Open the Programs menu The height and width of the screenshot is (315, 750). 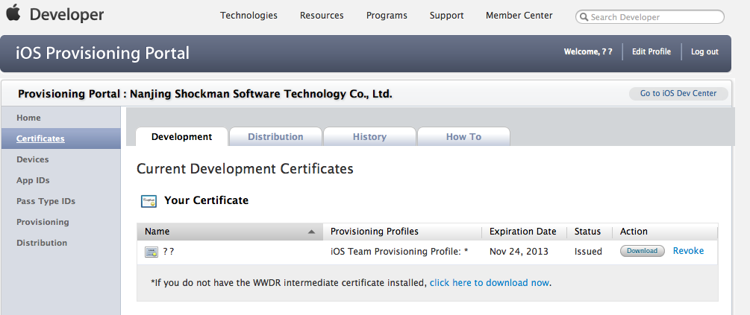click(x=387, y=16)
